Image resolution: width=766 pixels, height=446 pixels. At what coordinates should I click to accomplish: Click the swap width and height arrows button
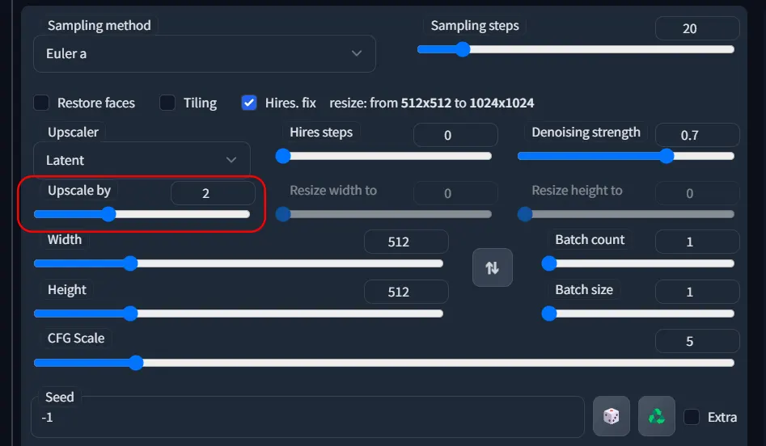coord(493,267)
